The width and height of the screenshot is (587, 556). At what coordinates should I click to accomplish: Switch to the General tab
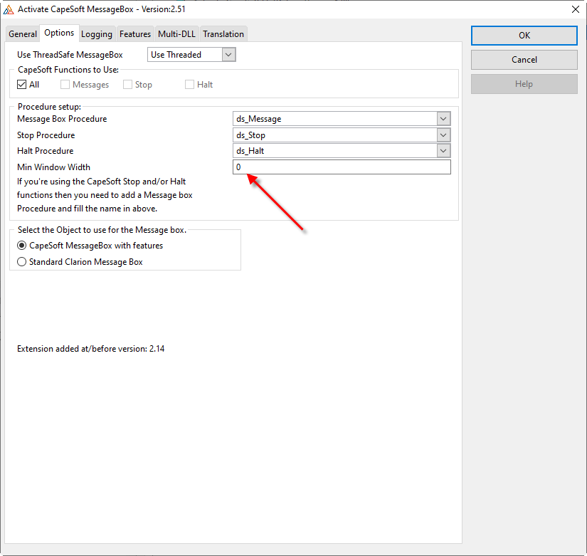[23, 34]
